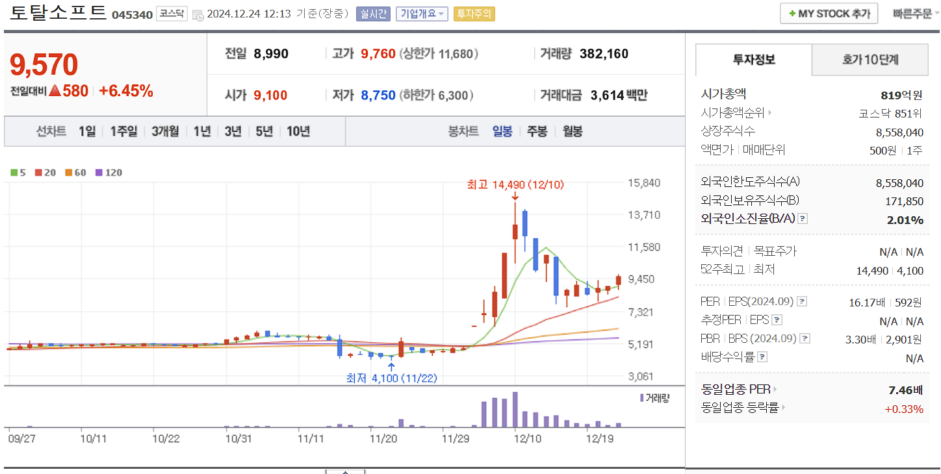This screenshot has width=941, height=474.
Task: Select the orange 60-day moving average legend
Action: pos(69,172)
